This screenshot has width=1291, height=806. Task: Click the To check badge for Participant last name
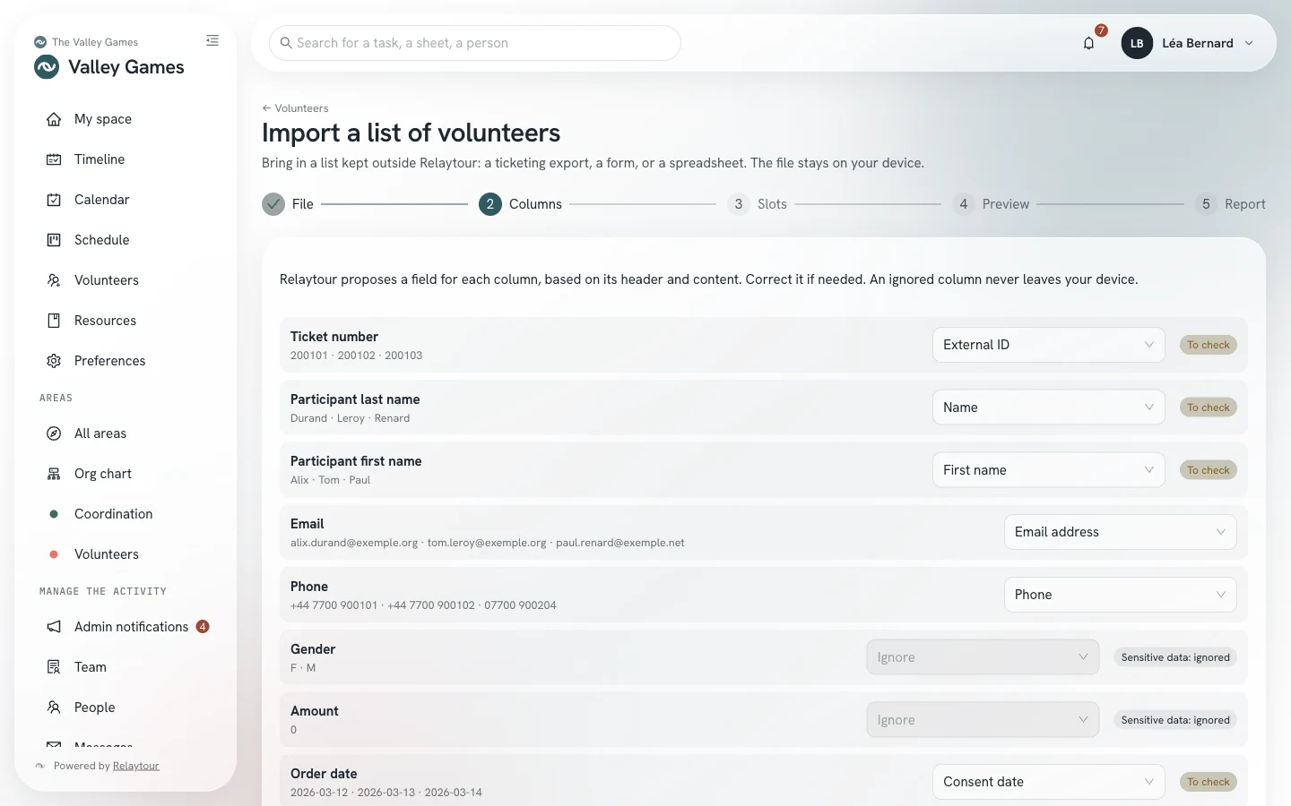click(x=1209, y=407)
